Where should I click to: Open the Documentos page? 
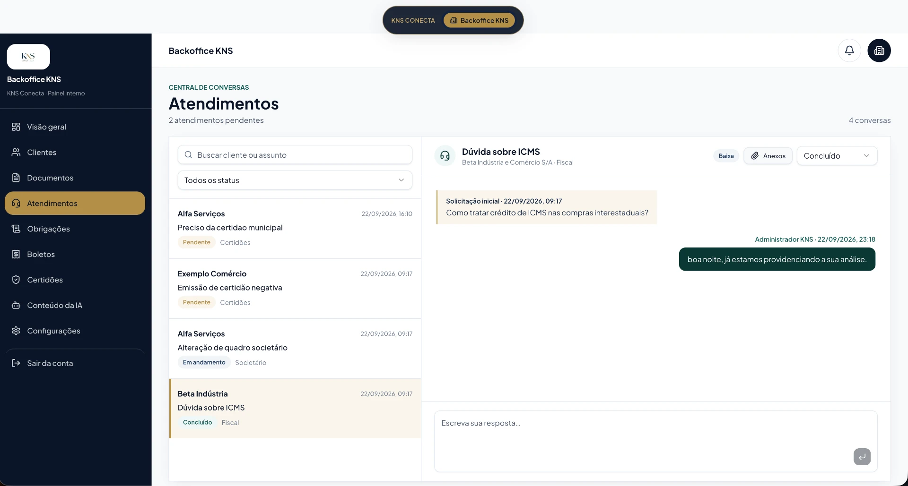[75, 178]
